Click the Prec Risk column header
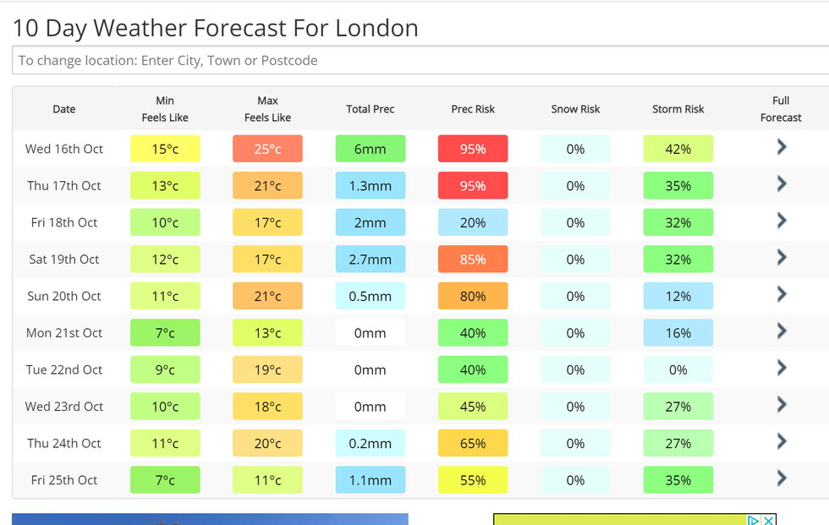The image size is (829, 525). coord(473,109)
